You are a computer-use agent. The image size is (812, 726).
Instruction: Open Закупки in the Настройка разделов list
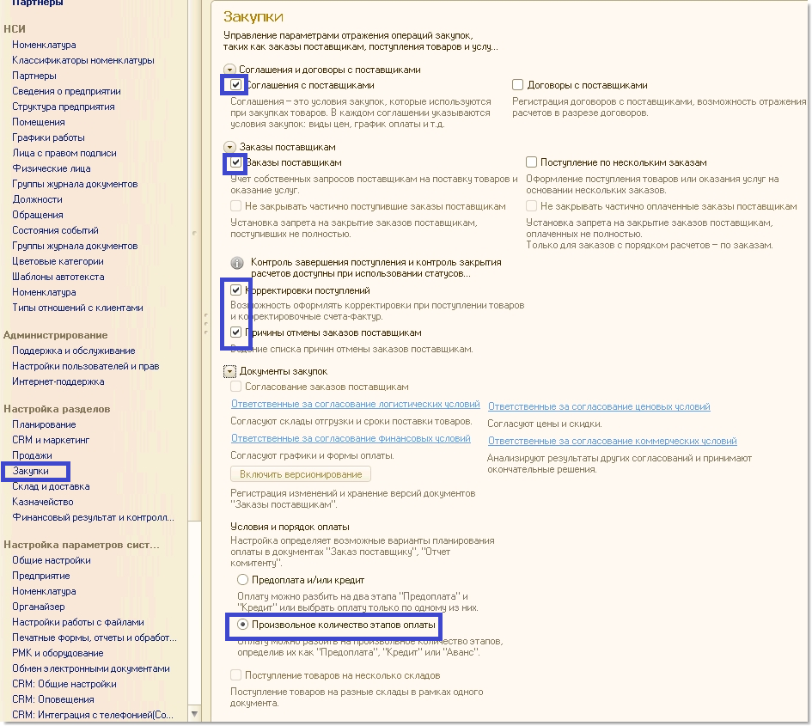coord(30,471)
